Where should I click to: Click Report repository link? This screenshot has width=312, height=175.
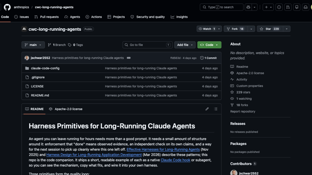pyautogui.click(x=243, y=112)
